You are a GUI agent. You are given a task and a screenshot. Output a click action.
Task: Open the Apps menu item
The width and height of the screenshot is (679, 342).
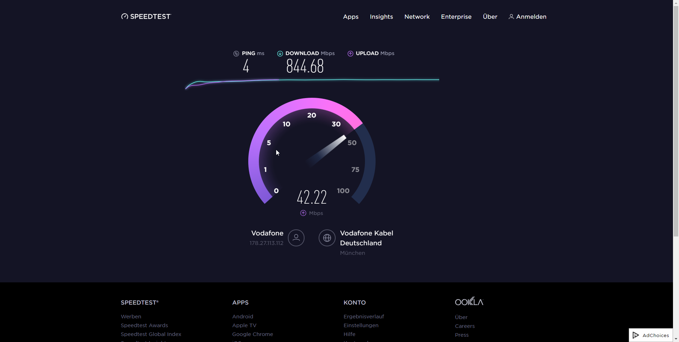(350, 17)
